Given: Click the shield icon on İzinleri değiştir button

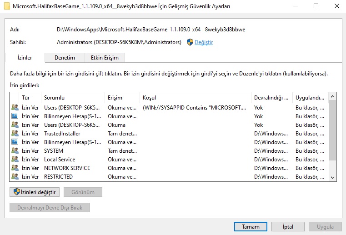Looking at the screenshot, I should coord(16,192).
